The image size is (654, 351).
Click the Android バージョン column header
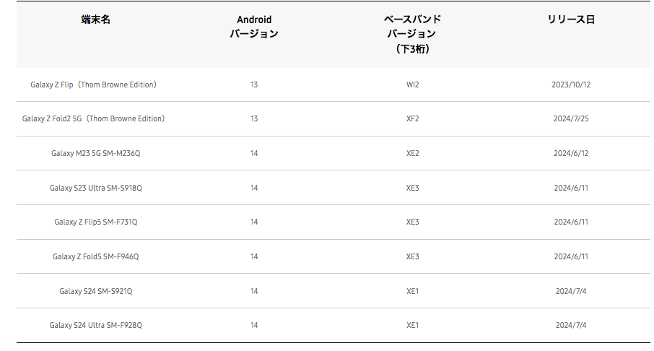(254, 27)
